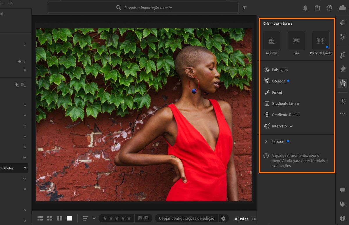349x225 pixels.
Task: Select the Healing Brush tool
Action: 342,69
